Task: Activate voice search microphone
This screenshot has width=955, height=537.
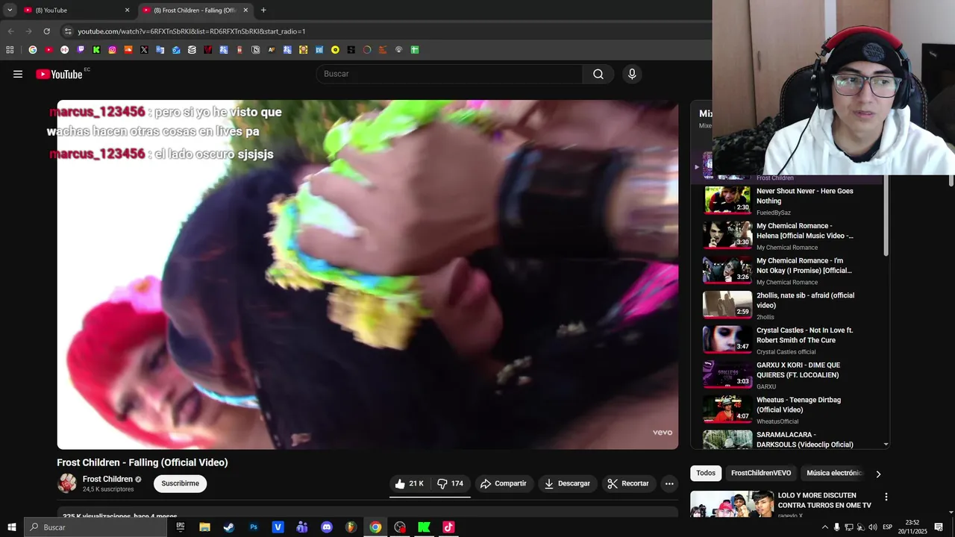Action: pos(632,74)
